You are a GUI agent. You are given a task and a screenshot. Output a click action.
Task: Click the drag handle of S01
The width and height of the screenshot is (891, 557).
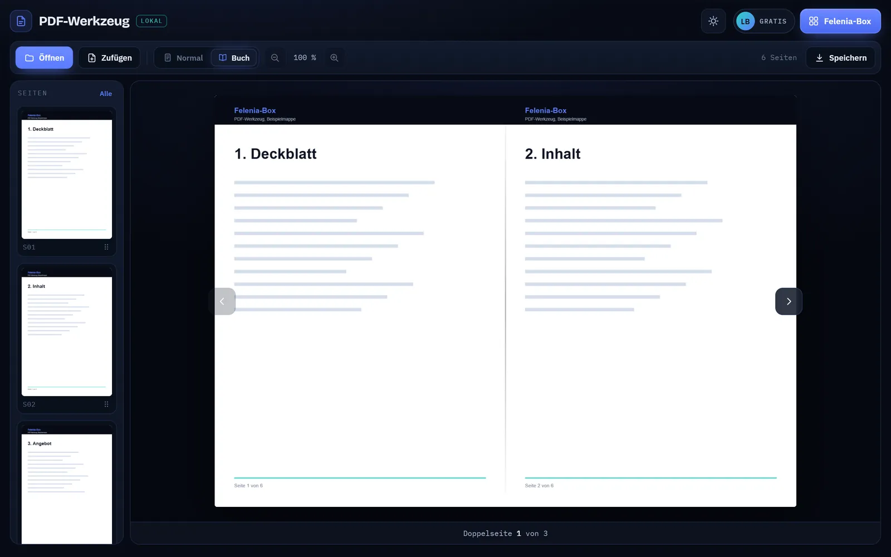[x=106, y=247]
